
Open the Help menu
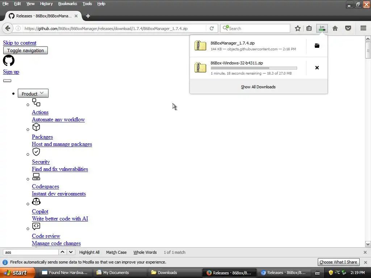tap(101, 4)
